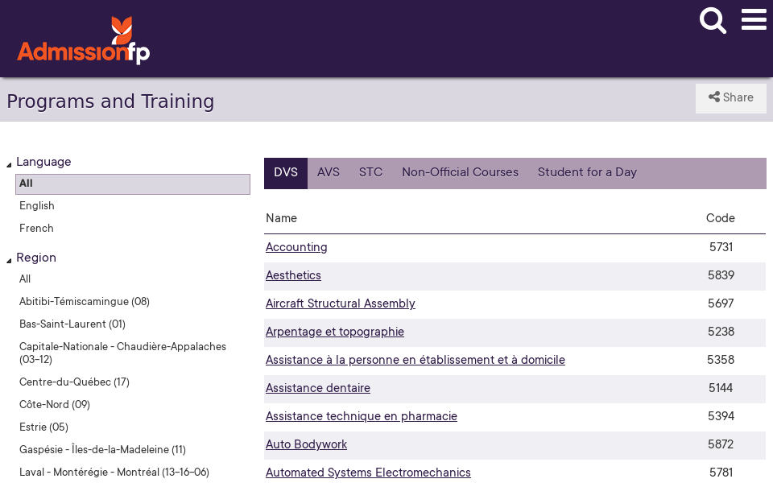Click the share icon on the Share button
Viewport: 773px width, 483px height.
(x=716, y=97)
